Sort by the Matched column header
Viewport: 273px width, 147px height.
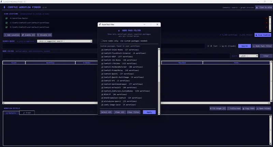(x=182, y=63)
